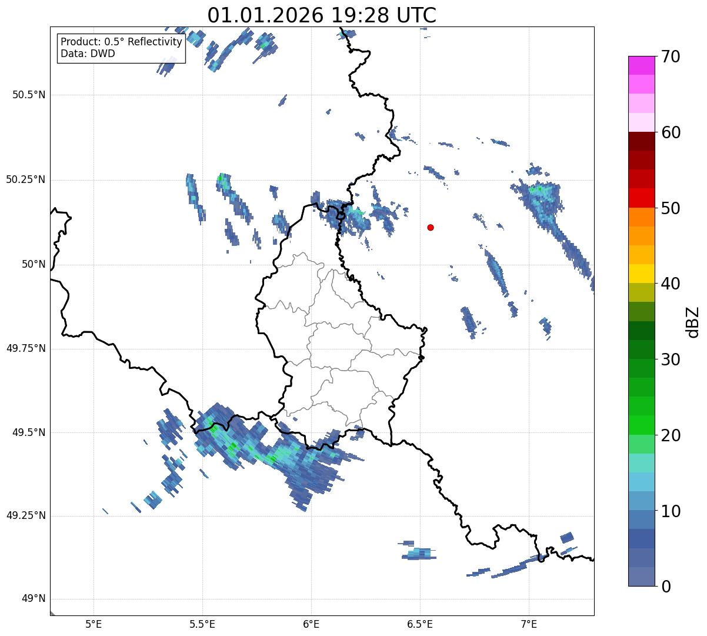Click the 49.75°N latitude label
707x636 pixels.
pos(25,348)
